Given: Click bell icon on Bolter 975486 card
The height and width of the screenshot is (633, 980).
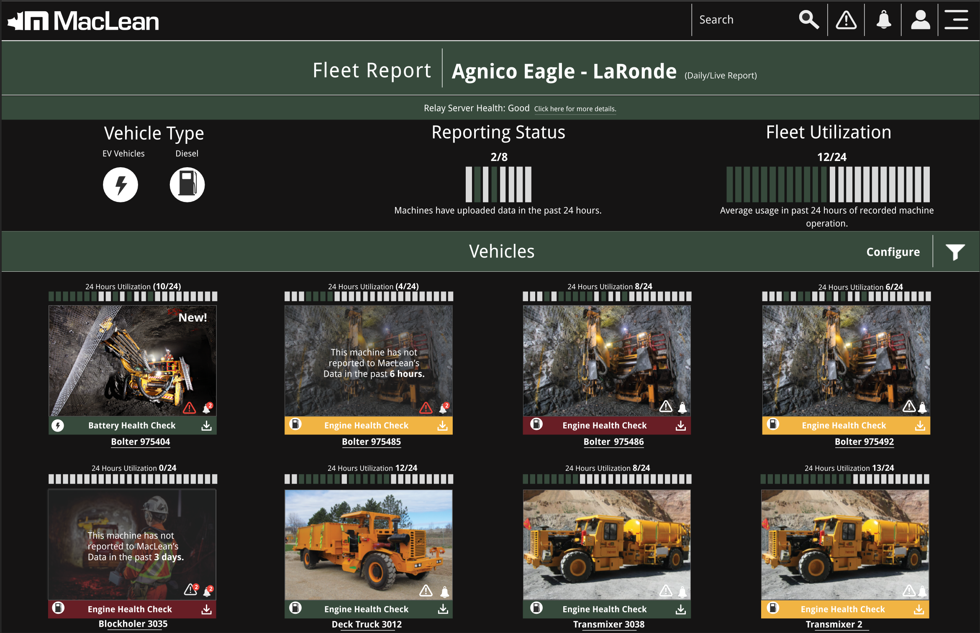Looking at the screenshot, I should pyautogui.click(x=682, y=407).
